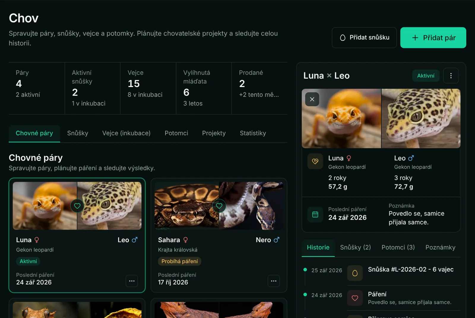Open the options menu on the Sahara and Nero card
Viewport: 475px width, 318px height.
coord(274,281)
